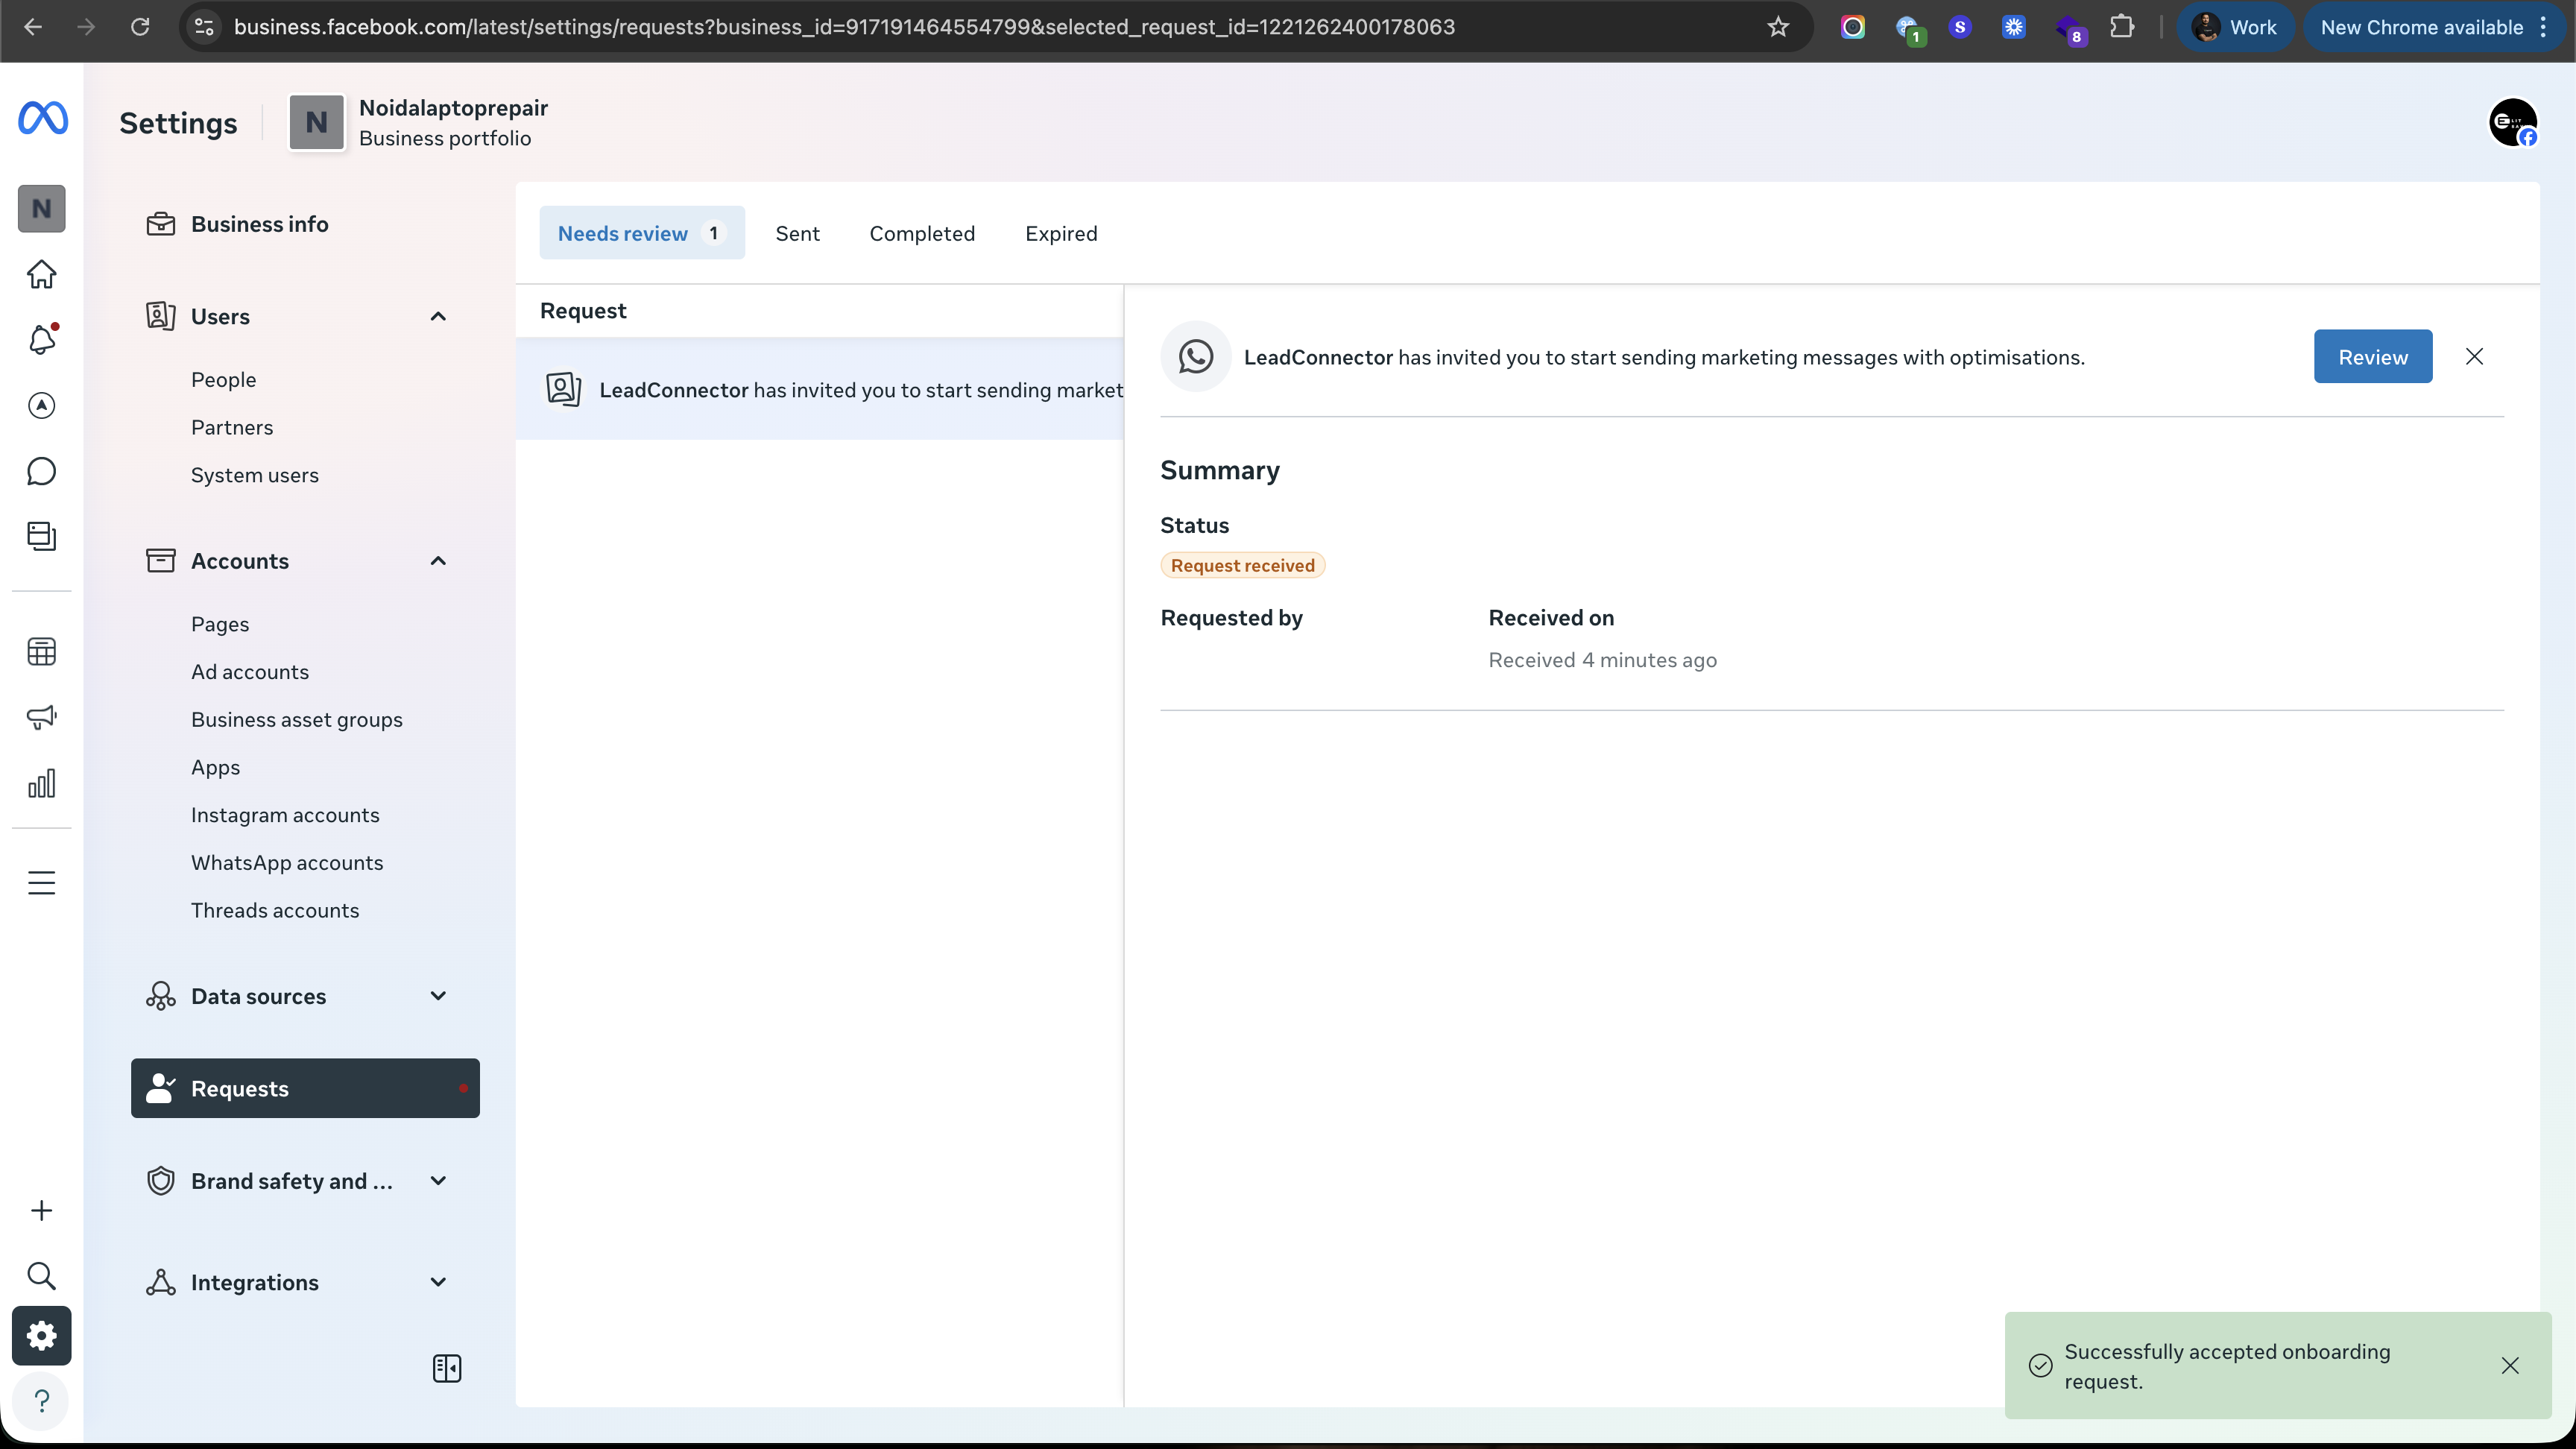Select the LeadConnector request row

(830, 390)
